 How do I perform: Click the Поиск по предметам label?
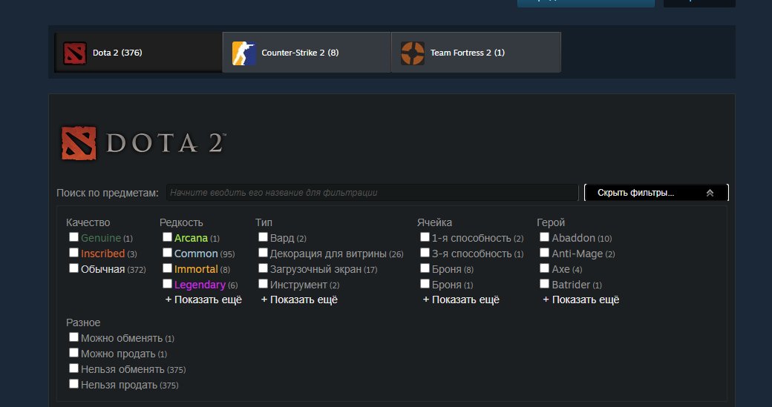click(x=108, y=193)
